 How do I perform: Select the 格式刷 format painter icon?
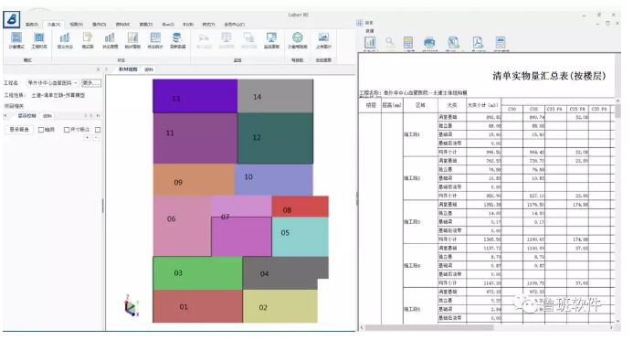[88, 38]
